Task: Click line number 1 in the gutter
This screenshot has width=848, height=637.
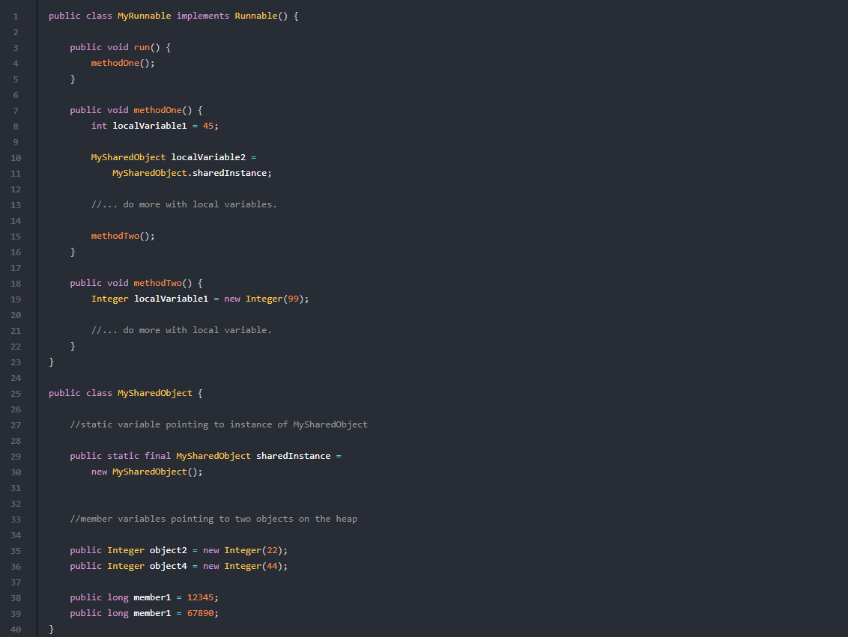Action: click(16, 16)
